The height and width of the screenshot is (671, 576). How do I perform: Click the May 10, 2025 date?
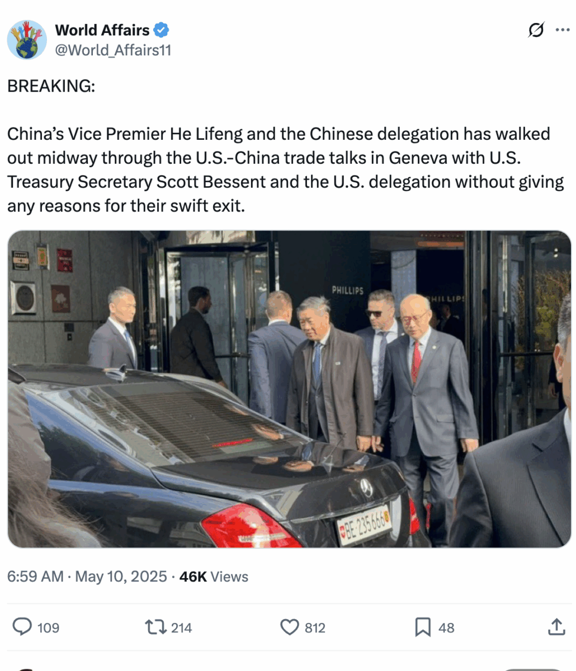pyautogui.click(x=121, y=577)
